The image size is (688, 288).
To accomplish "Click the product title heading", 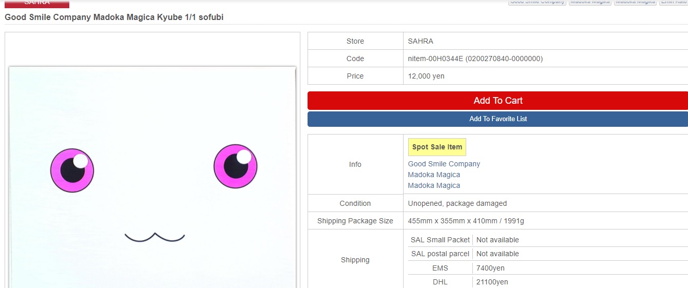I will [x=114, y=17].
